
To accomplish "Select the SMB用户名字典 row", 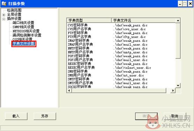I will coord(121,75).
